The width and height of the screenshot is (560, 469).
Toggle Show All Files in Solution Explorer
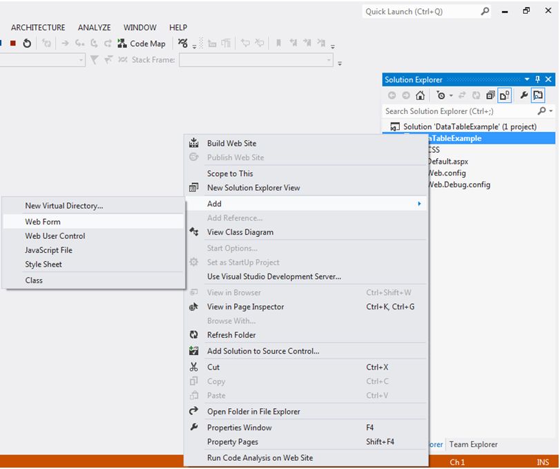(x=505, y=95)
